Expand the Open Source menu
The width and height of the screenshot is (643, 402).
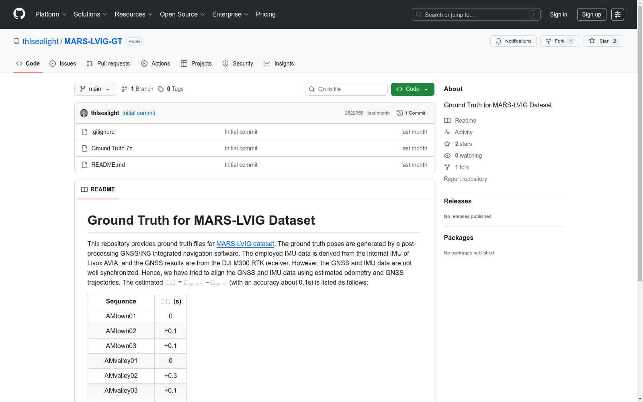click(182, 14)
